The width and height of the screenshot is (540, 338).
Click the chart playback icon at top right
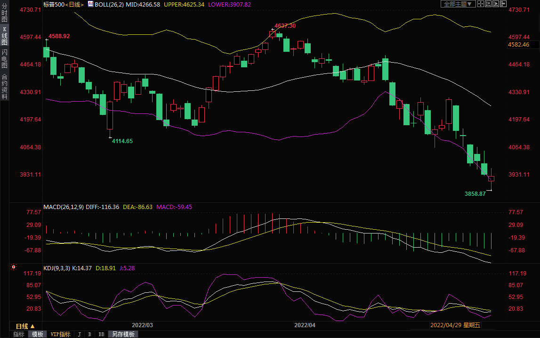496,4
